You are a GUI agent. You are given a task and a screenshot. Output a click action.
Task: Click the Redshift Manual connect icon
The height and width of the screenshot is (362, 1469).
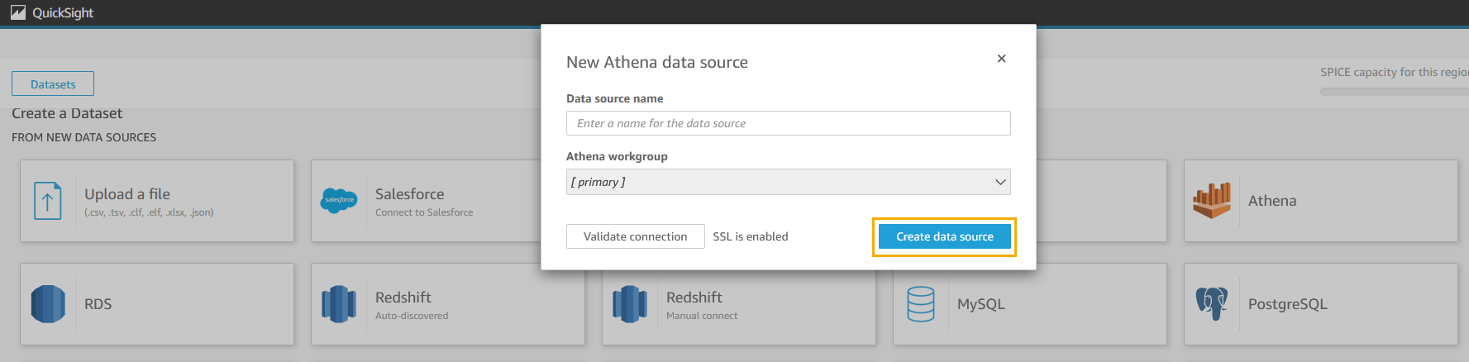(x=630, y=304)
